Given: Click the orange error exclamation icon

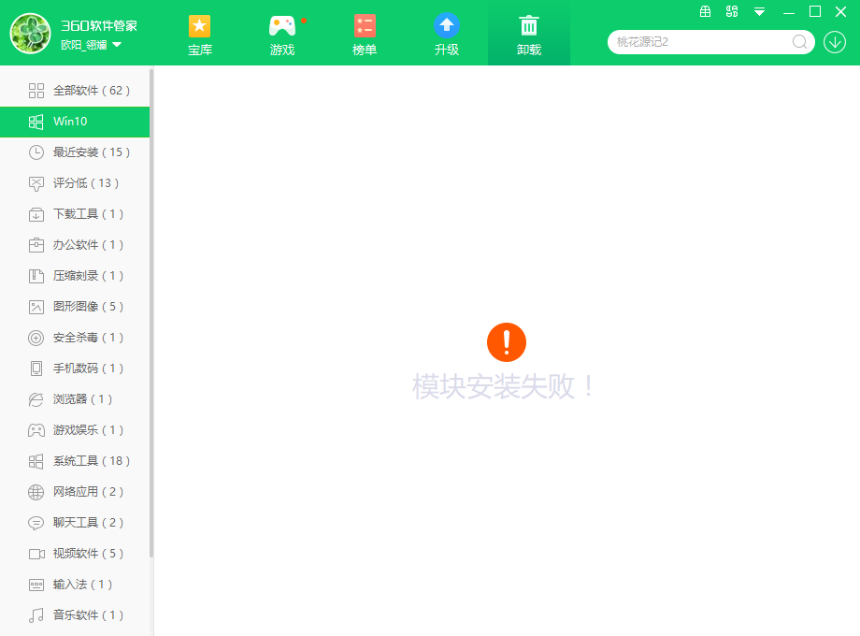Looking at the screenshot, I should (507, 342).
